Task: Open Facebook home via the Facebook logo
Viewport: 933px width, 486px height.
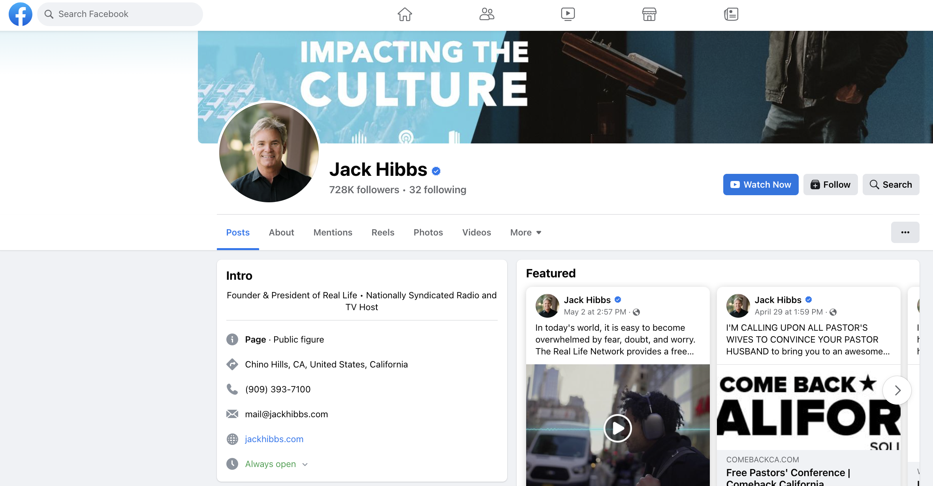Action: point(20,14)
